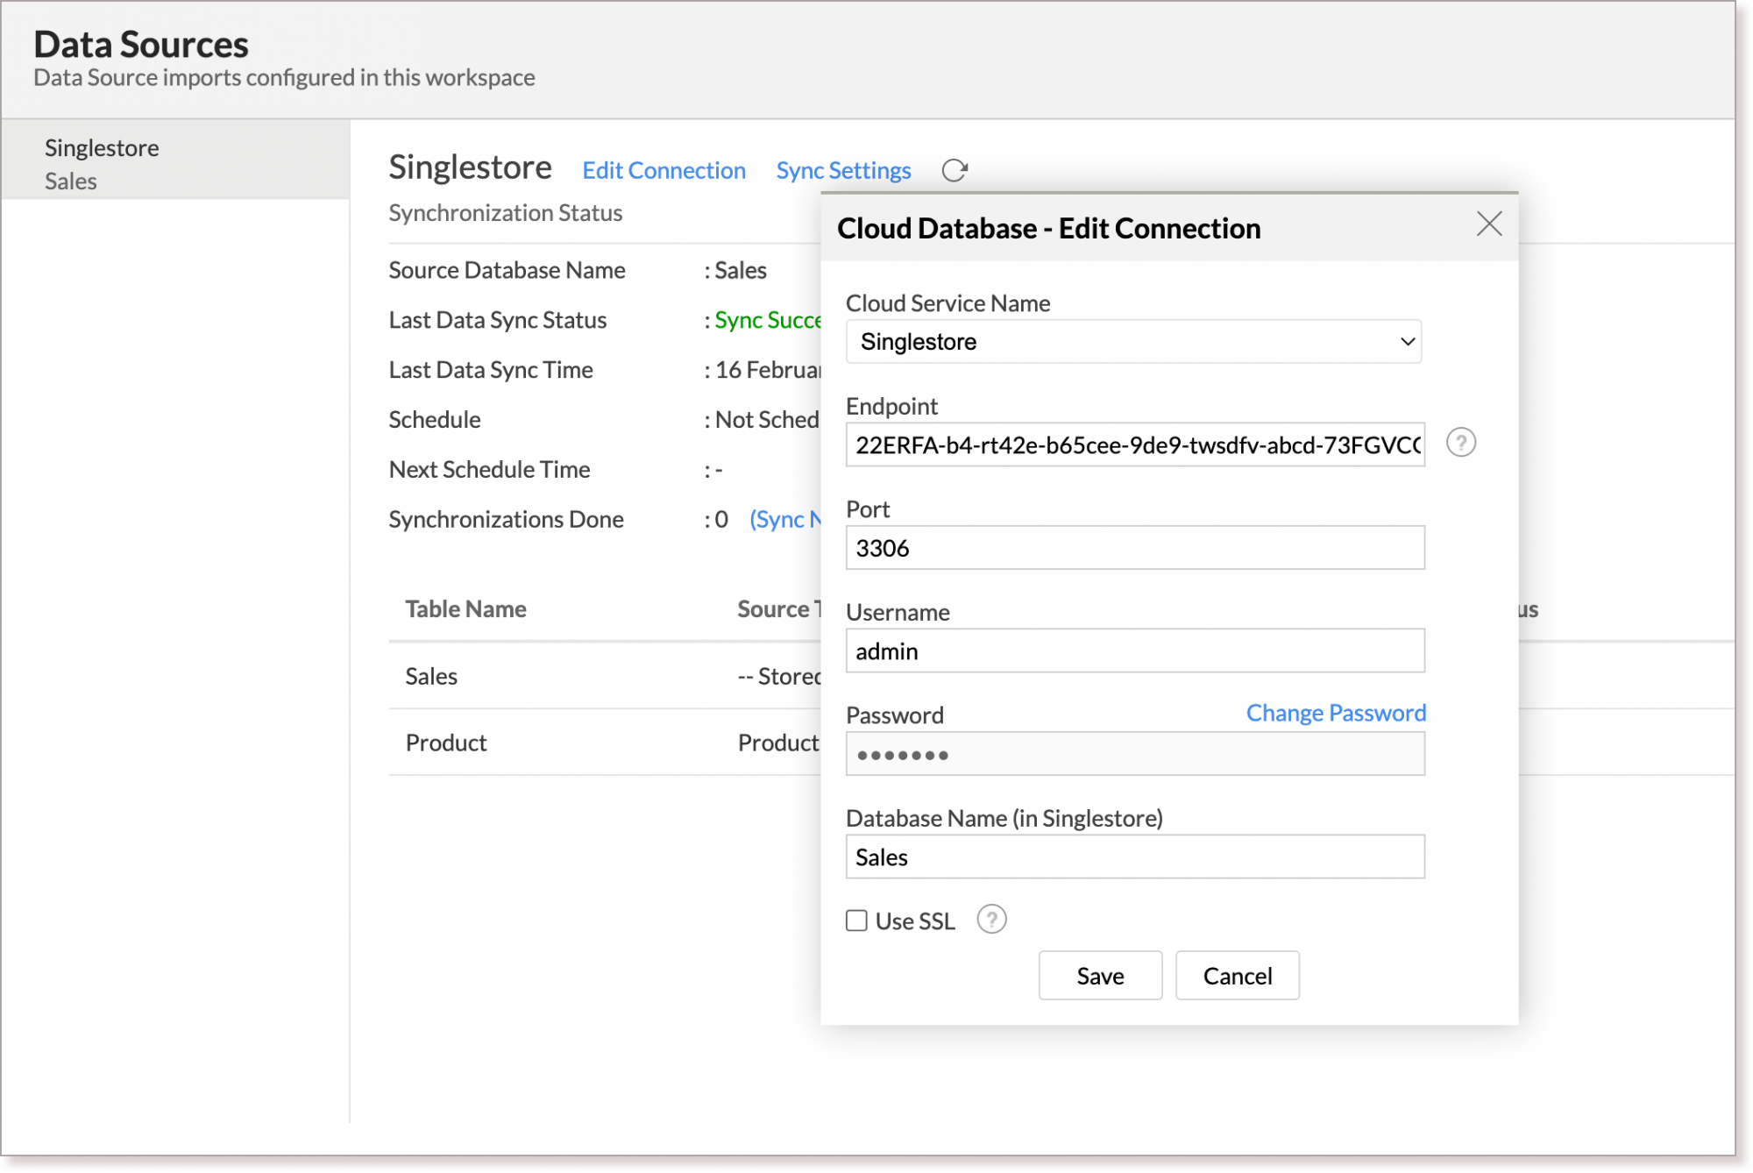Save the connection settings
Screen dimensions: 1753x1173
[x=1100, y=976]
